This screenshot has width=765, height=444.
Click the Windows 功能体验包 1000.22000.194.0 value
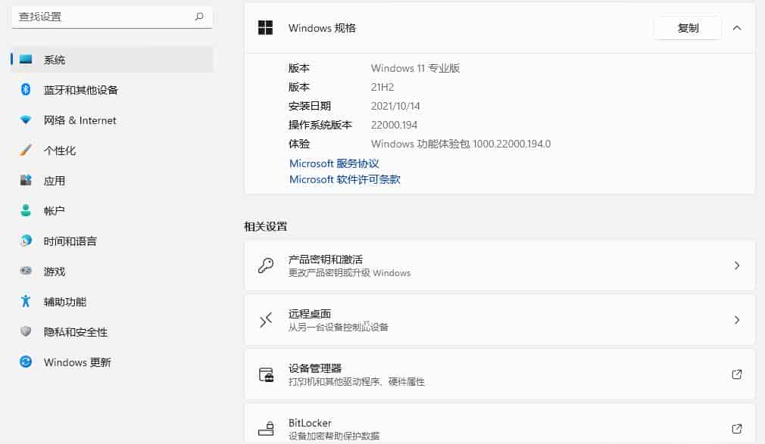click(461, 144)
